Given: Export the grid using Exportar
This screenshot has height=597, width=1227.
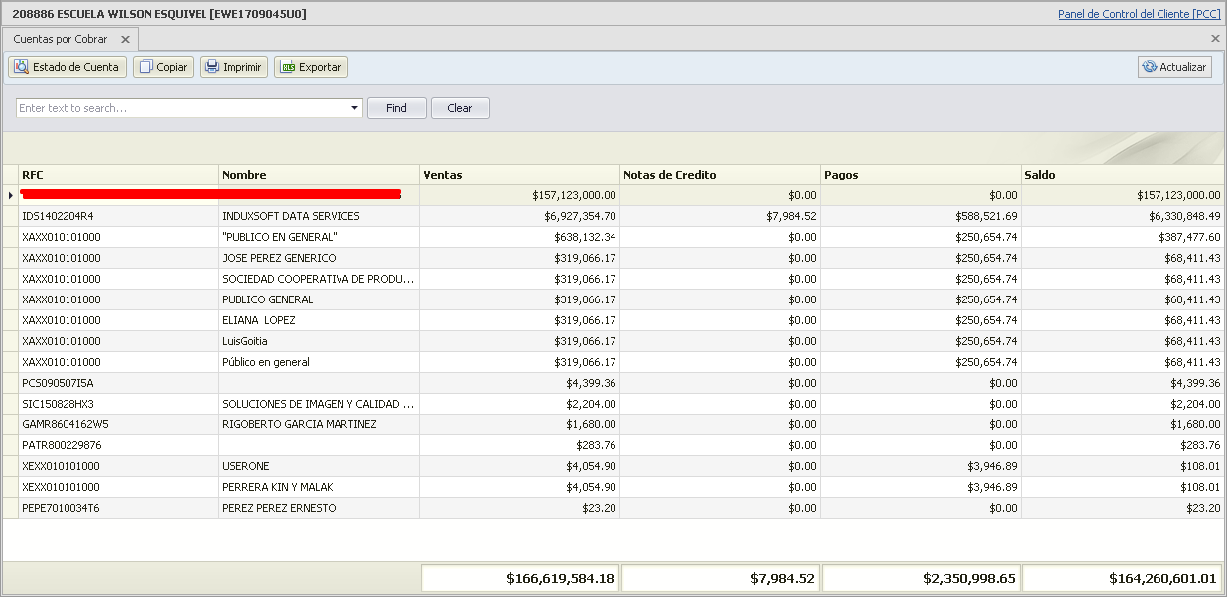Looking at the screenshot, I should [311, 67].
